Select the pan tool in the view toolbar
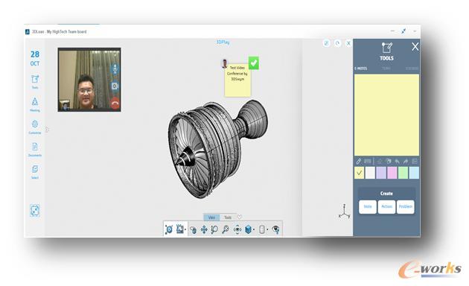 (x=204, y=229)
